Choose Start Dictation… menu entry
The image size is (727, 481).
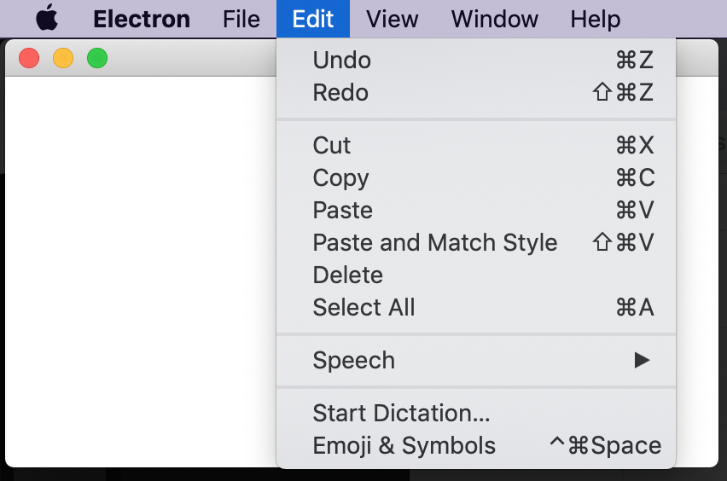476,413
